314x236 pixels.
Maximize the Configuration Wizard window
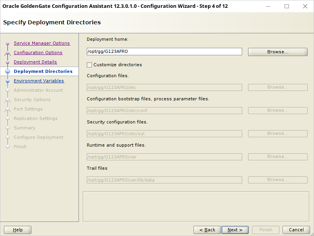coord(287,6)
